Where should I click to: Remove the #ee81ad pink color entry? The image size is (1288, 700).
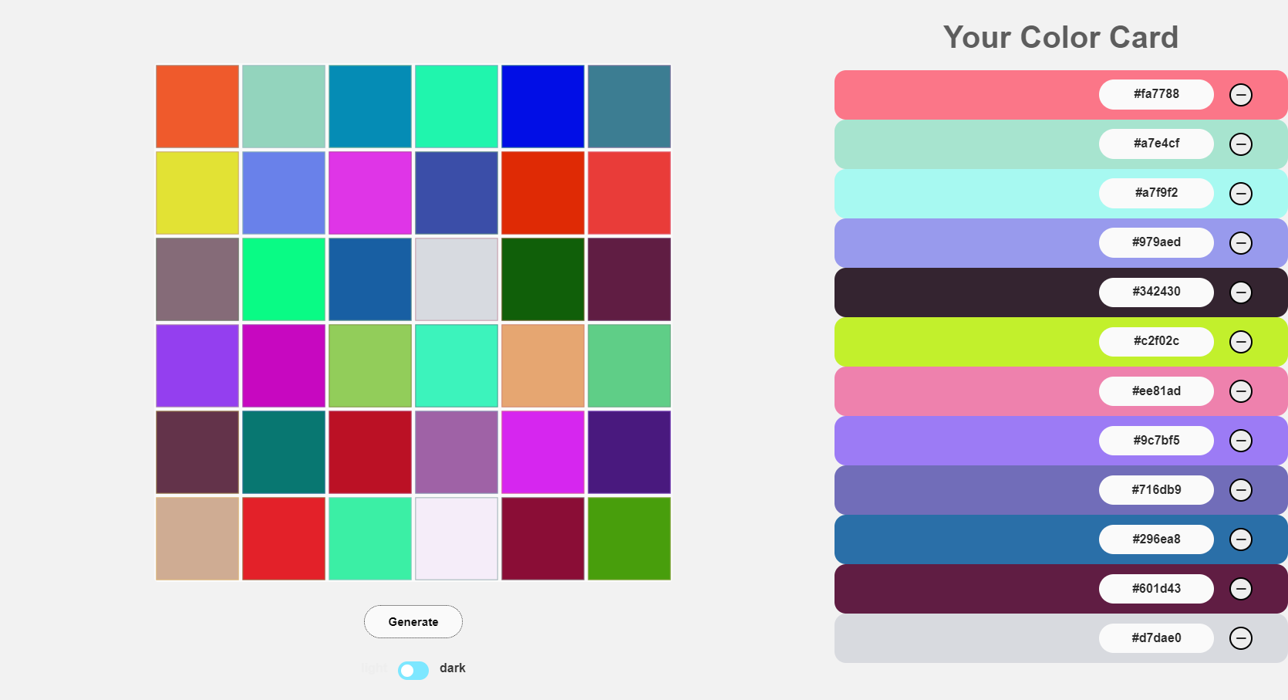(1240, 391)
